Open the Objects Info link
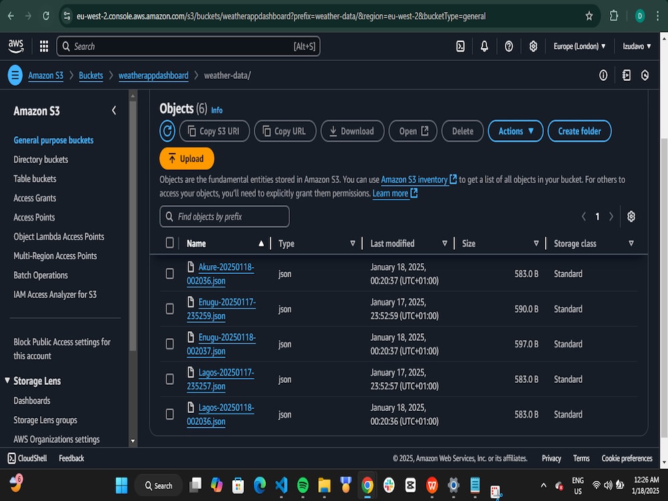 [x=216, y=110]
